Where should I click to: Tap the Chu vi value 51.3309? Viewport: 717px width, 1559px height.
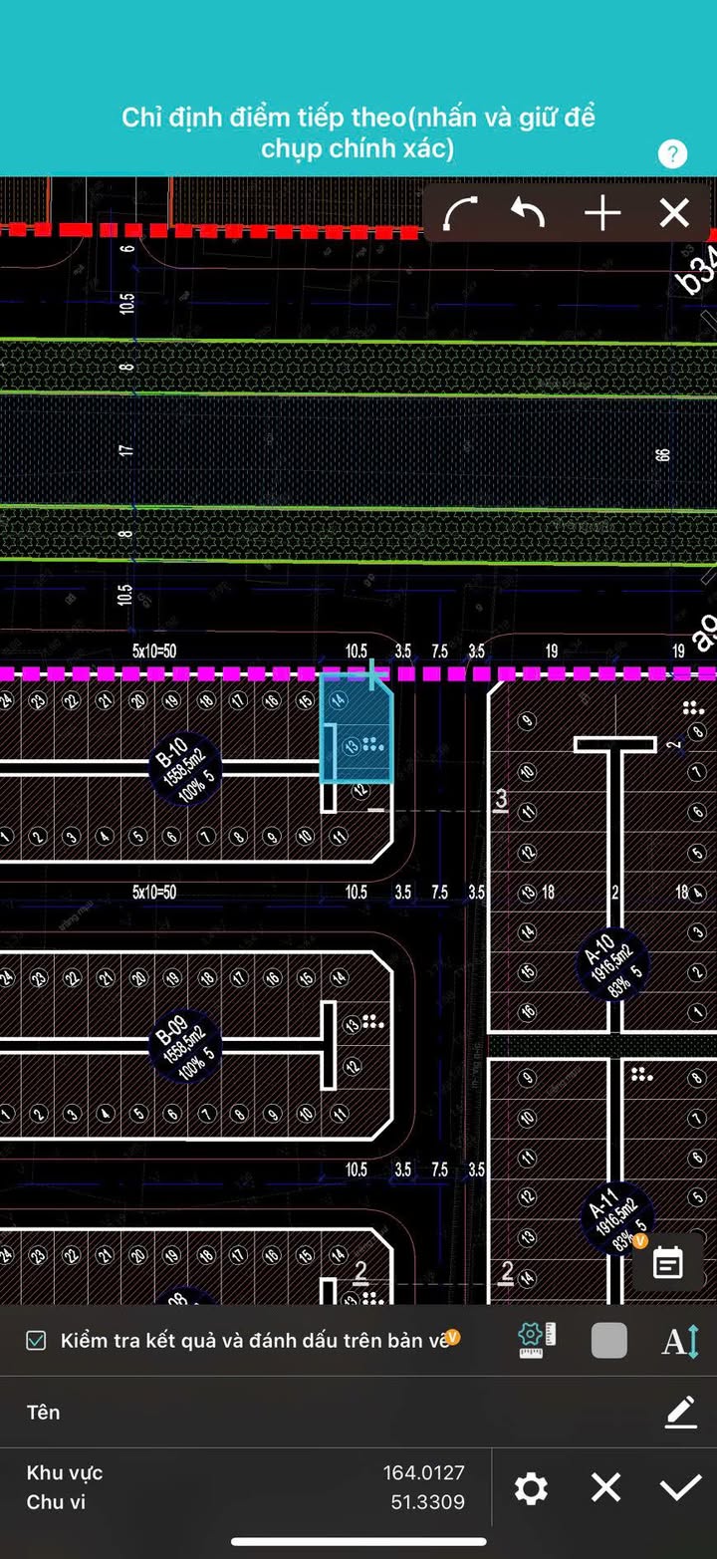tap(427, 1502)
